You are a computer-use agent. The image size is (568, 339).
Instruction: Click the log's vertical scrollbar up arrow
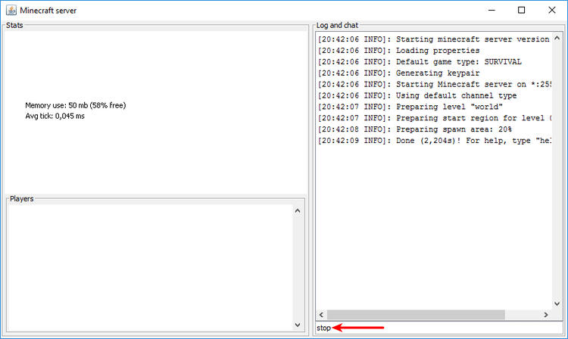tap(557, 38)
